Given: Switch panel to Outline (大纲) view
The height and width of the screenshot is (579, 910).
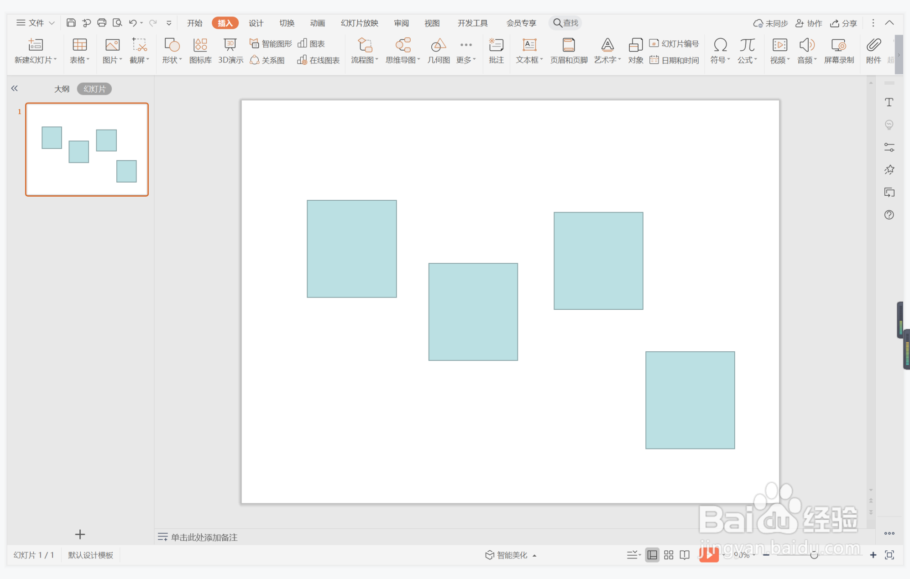Looking at the screenshot, I should (62, 89).
